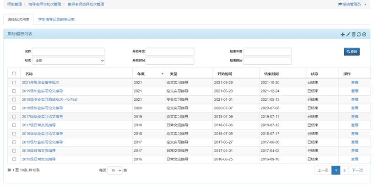Sort by the 年度 column arrow
Viewport: 374px width, 186px height.
(x=162, y=73)
